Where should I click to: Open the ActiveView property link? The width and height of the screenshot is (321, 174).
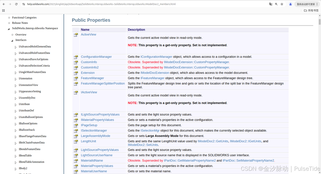click(x=89, y=34)
